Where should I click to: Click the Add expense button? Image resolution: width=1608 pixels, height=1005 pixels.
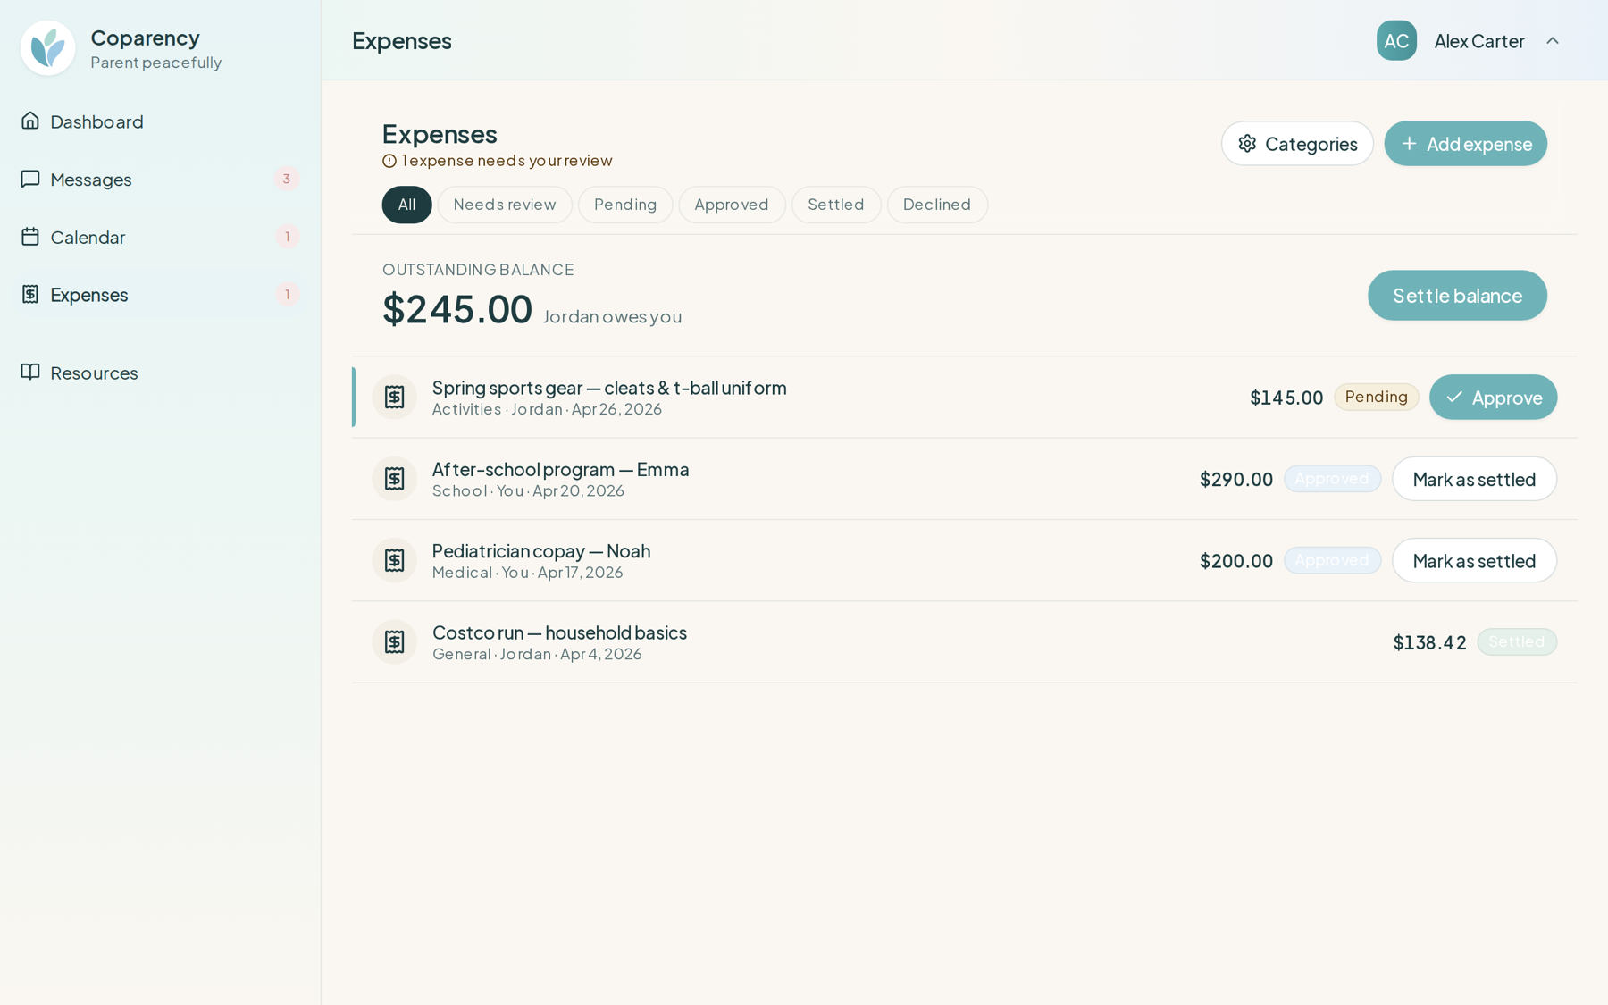click(x=1465, y=143)
